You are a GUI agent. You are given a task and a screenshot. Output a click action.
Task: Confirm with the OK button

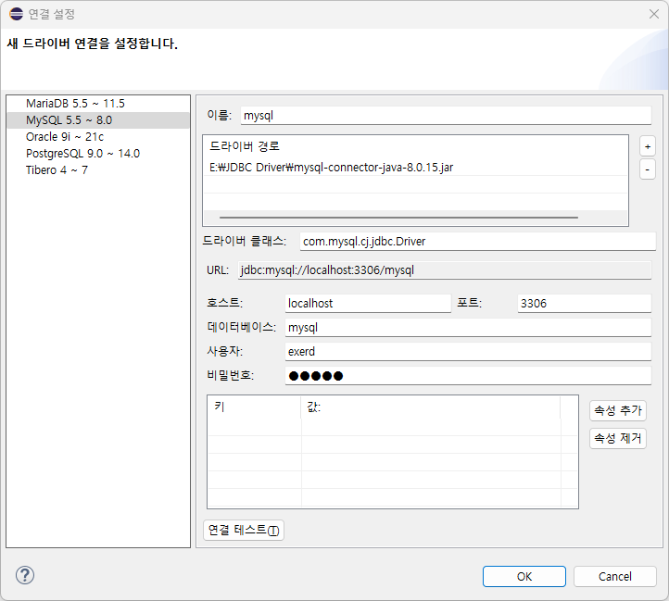524,577
